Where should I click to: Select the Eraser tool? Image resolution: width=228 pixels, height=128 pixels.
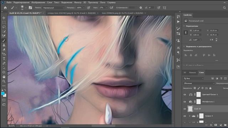pyautogui.click(x=4, y=50)
